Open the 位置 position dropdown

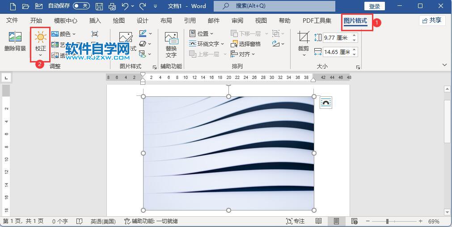click(201, 33)
